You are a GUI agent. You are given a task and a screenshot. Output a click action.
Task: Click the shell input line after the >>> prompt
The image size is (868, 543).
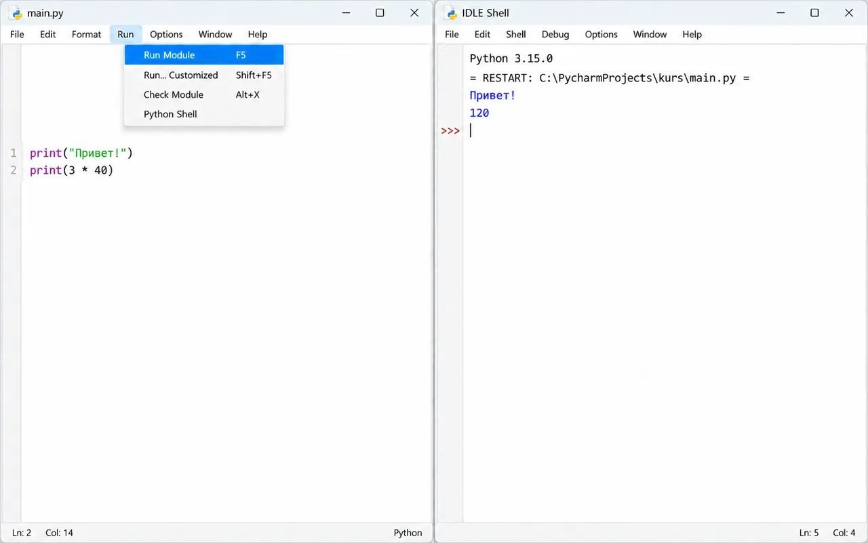coord(665,130)
